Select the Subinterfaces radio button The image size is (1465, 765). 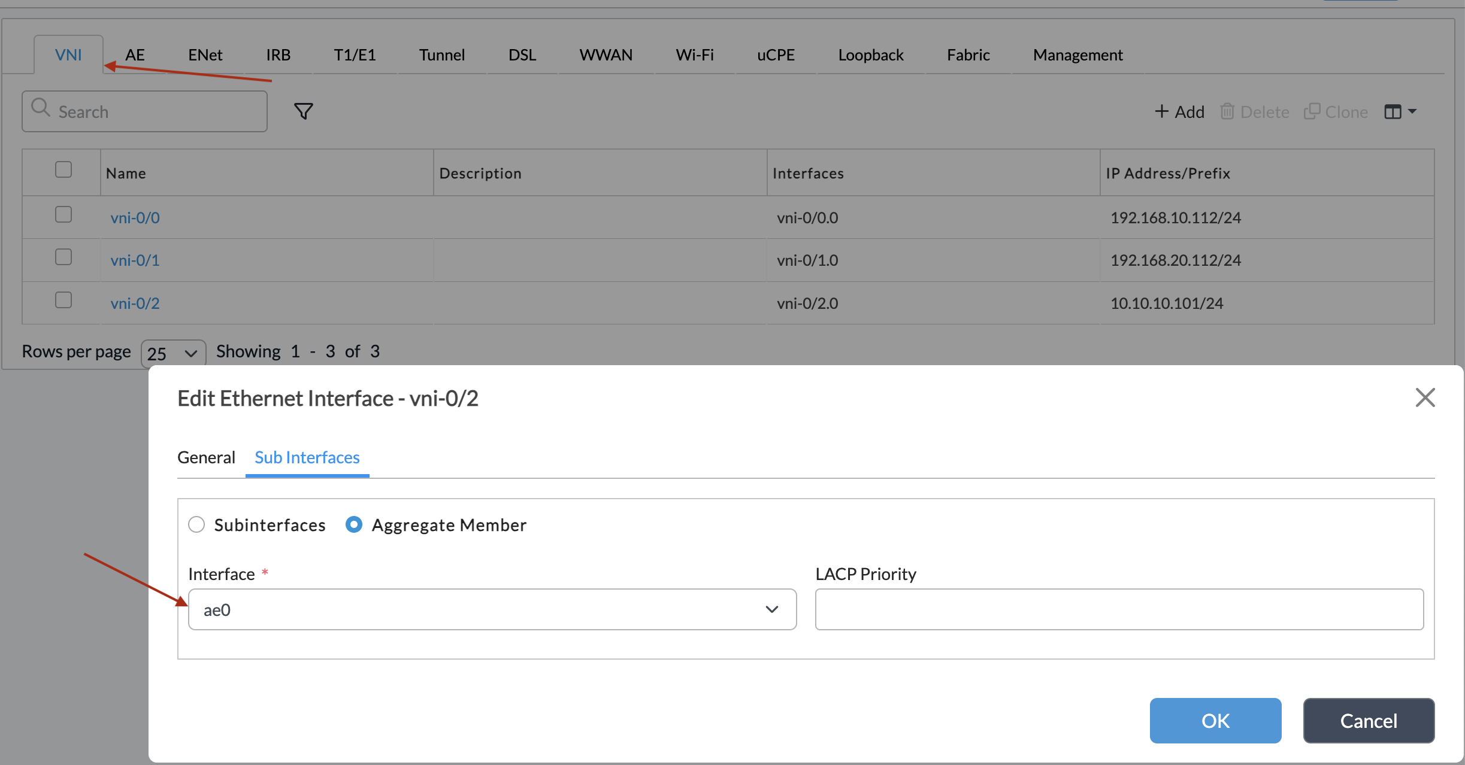[196, 525]
